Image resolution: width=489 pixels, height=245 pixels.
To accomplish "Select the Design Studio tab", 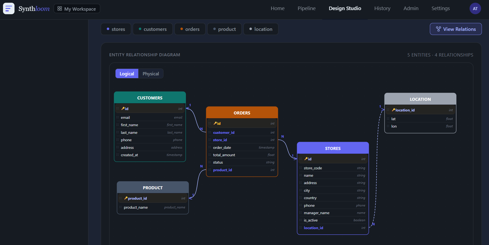I will [345, 8].
